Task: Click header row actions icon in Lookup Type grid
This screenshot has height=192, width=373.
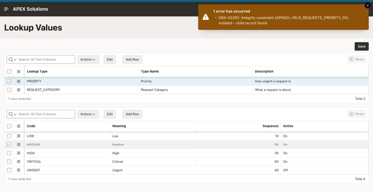Action: [x=19, y=71]
